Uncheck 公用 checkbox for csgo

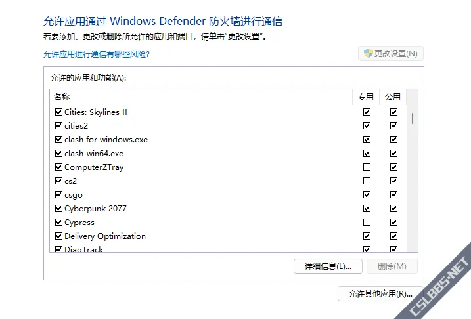coord(393,195)
